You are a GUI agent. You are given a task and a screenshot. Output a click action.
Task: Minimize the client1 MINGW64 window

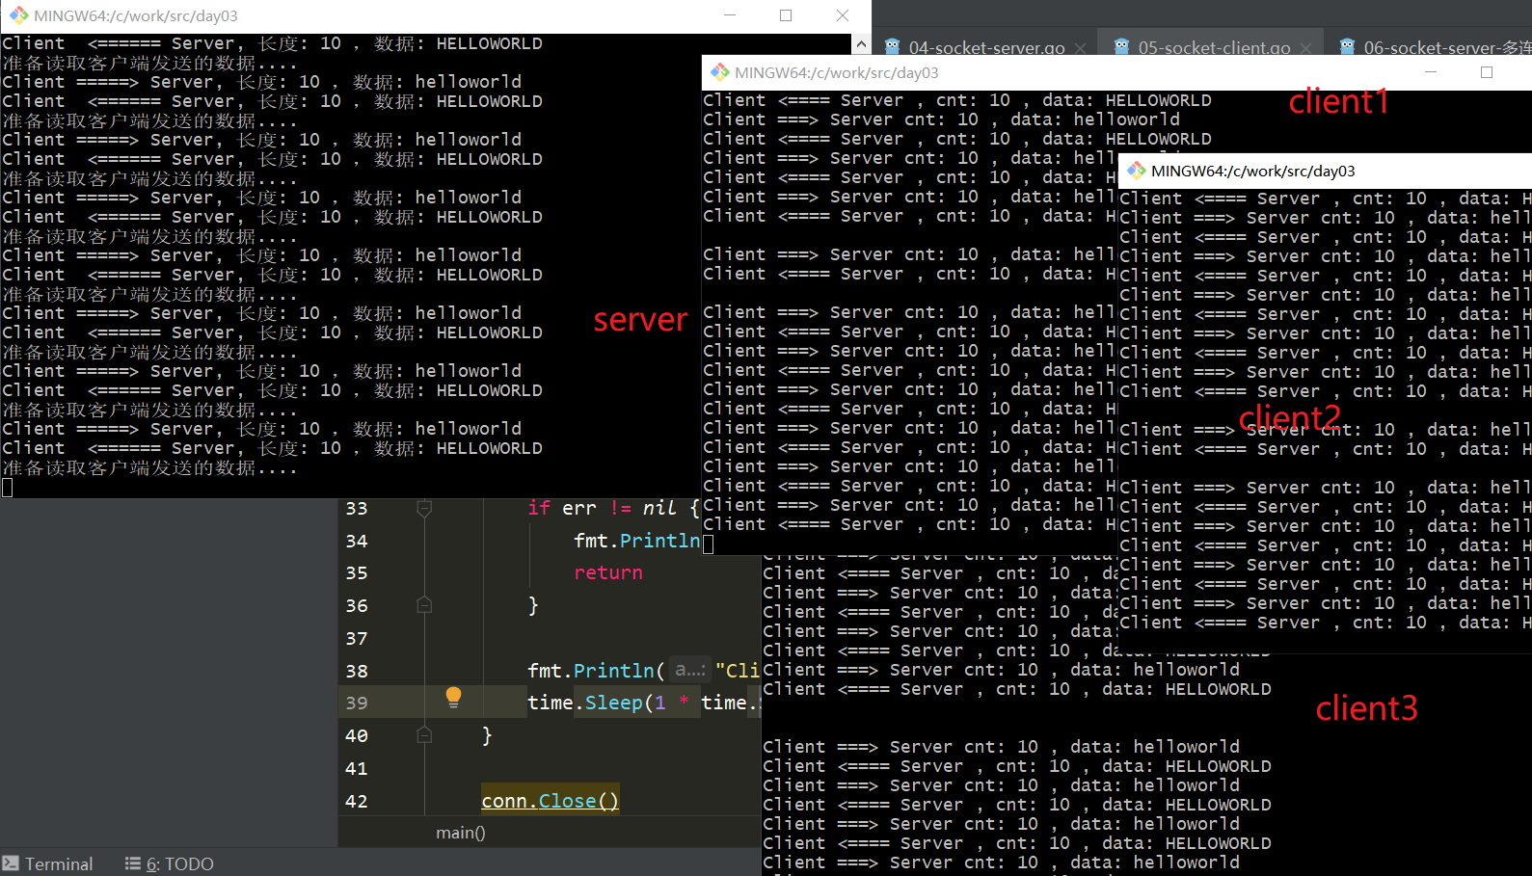pos(1431,72)
